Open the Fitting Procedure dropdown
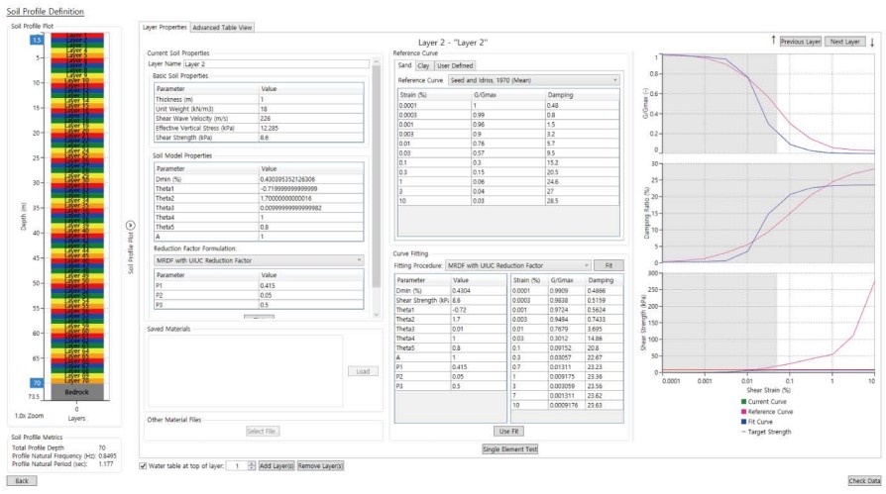Screen dimensions: 886x494 pyautogui.click(x=518, y=265)
